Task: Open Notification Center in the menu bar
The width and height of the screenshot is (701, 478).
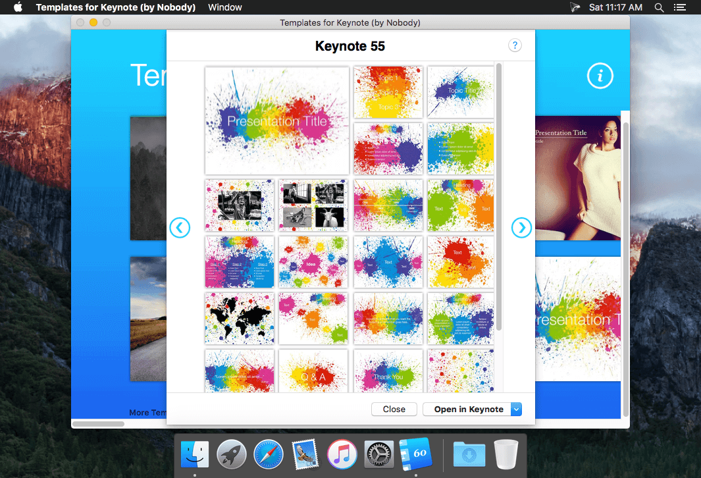Action: coord(680,7)
